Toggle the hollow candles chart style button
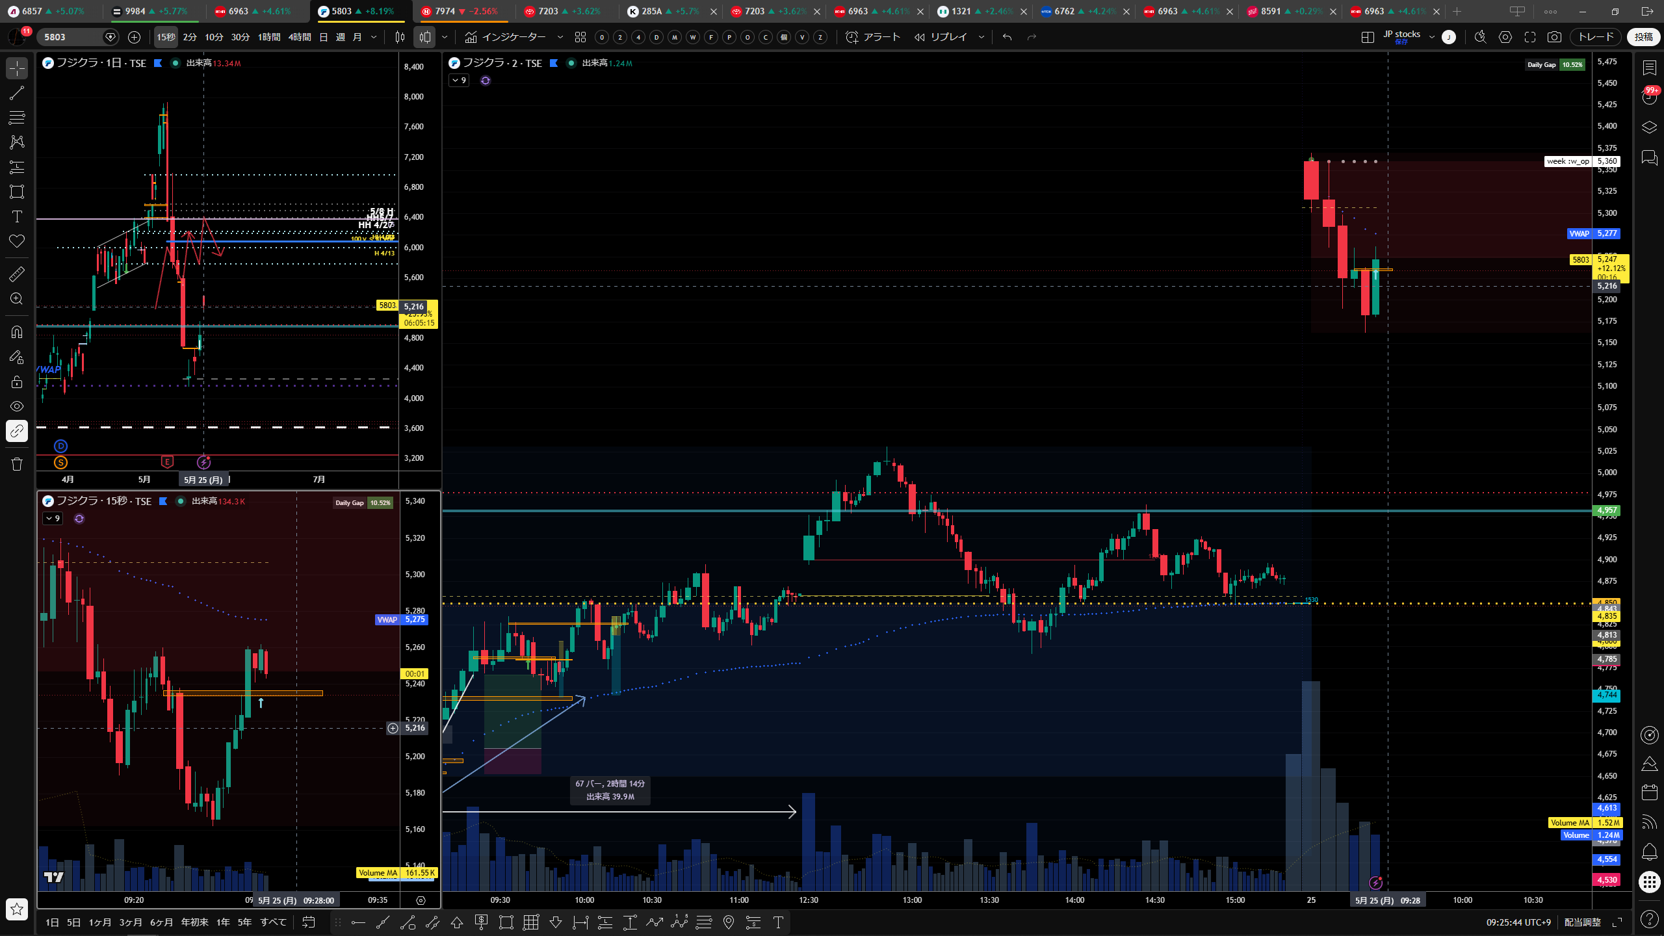This screenshot has height=936, width=1664. click(x=425, y=37)
